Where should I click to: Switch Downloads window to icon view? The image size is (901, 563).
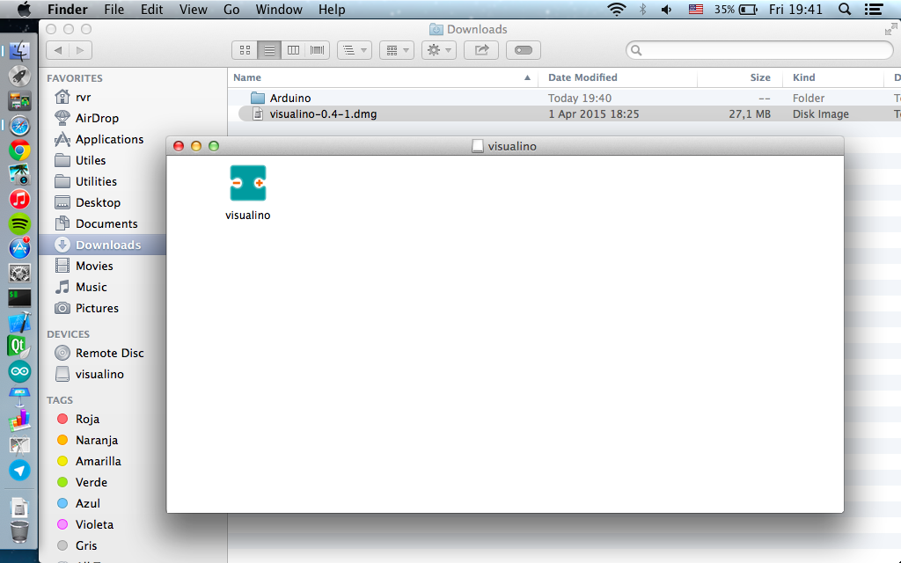245,50
